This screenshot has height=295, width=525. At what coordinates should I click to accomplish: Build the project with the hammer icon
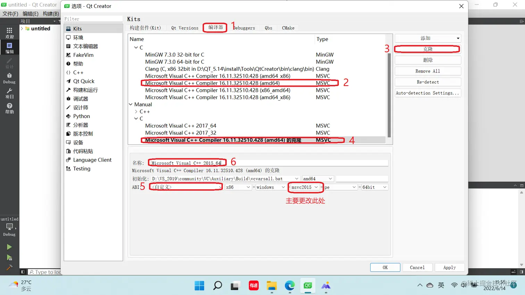tap(9, 268)
